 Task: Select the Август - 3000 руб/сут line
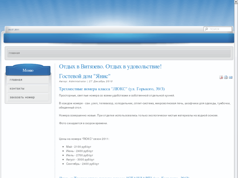pos(80,159)
